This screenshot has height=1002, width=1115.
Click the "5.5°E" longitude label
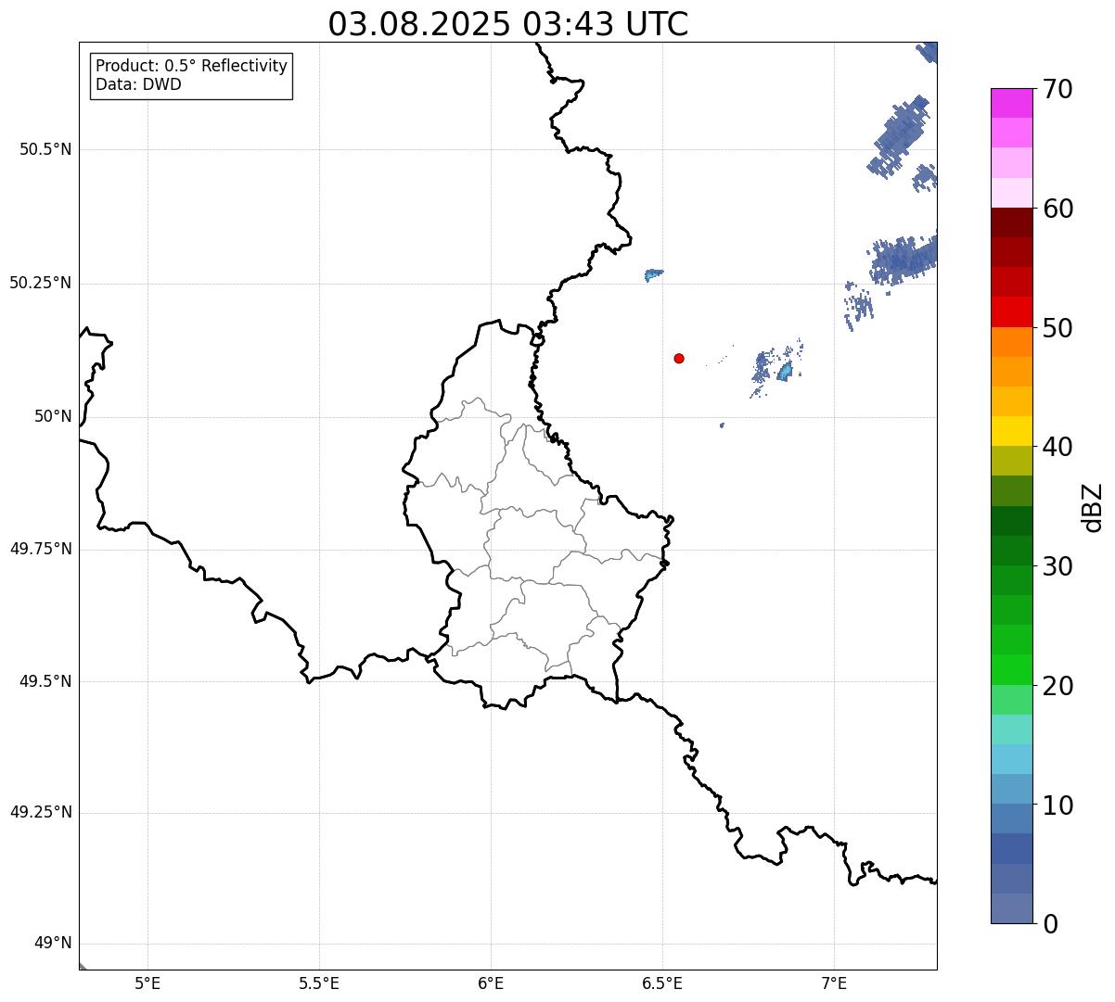319,983
